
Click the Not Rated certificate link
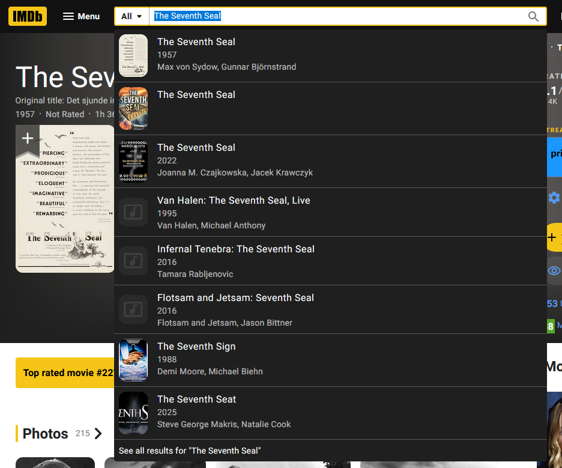tap(65, 114)
